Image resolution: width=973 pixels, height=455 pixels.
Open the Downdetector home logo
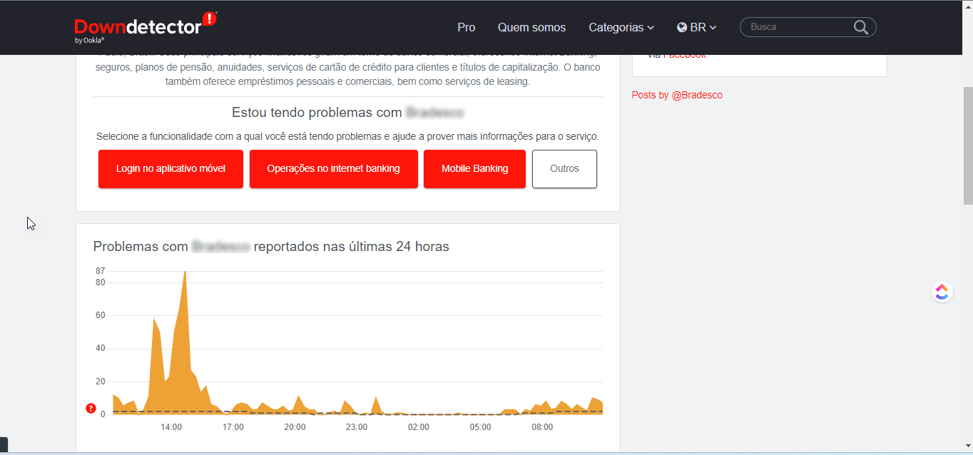pos(146,27)
